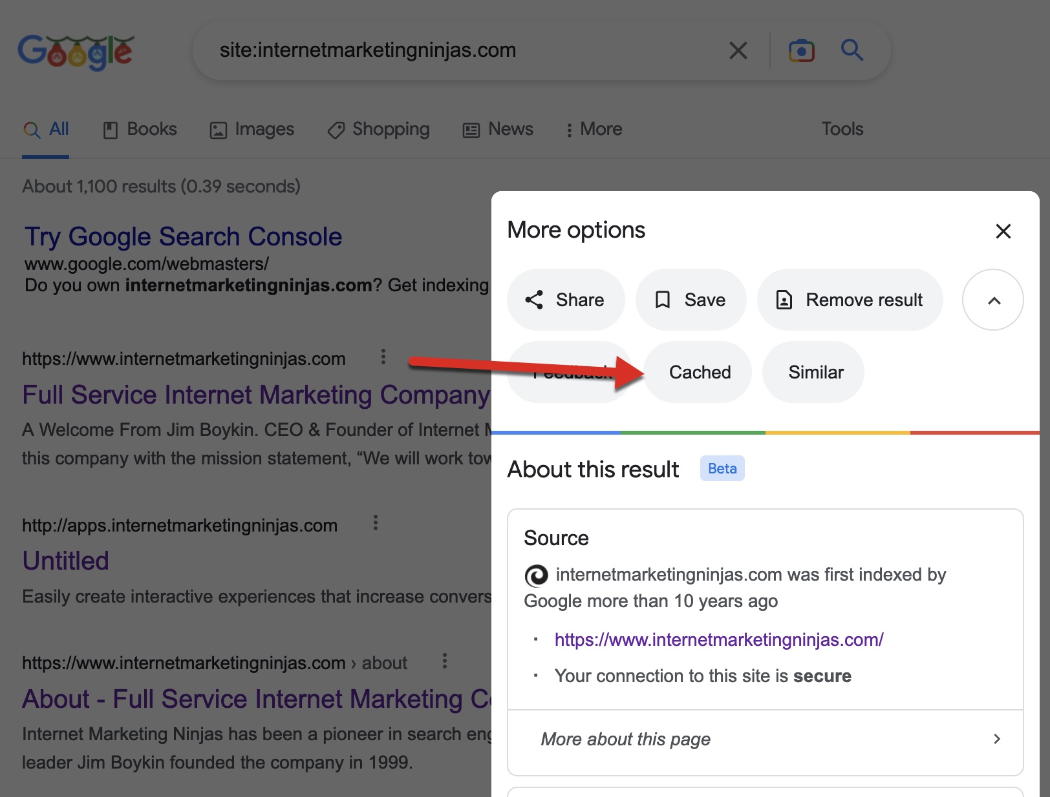The width and height of the screenshot is (1050, 797).
Task: Click the internetmarketingninjas site favicon in Source
Action: click(x=536, y=575)
